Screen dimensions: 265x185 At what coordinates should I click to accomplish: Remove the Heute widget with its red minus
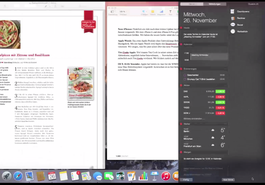(181, 28)
